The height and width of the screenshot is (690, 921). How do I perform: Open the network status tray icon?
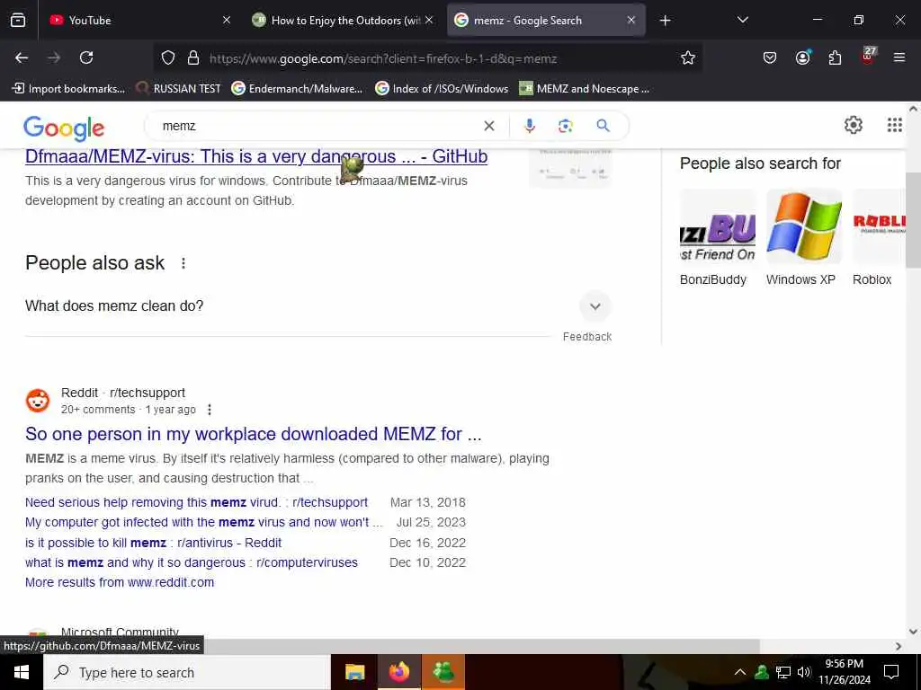783,672
